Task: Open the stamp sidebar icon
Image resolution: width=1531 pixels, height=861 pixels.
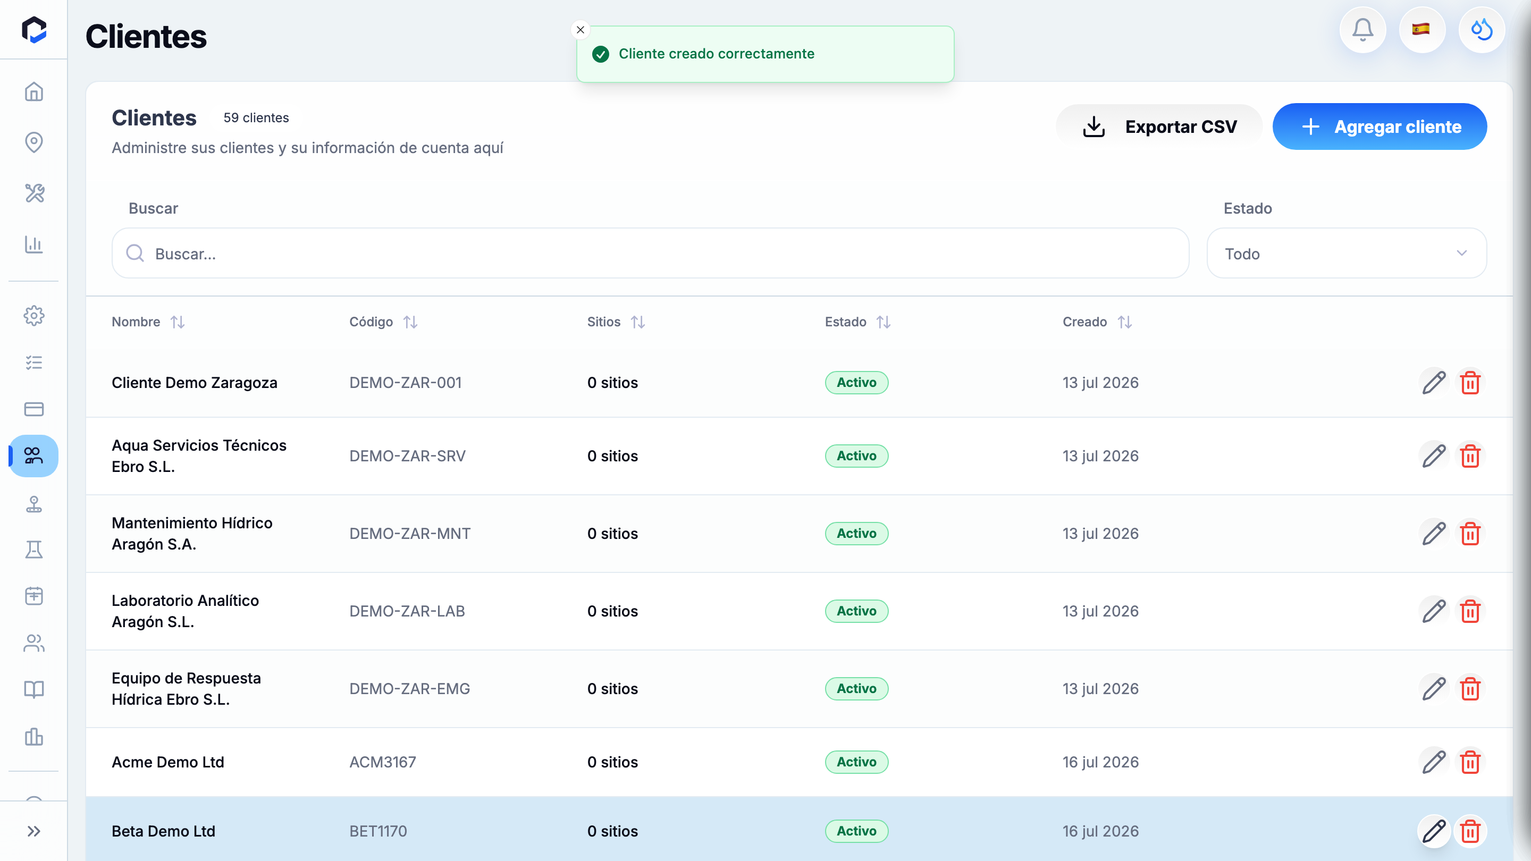Action: (34, 503)
